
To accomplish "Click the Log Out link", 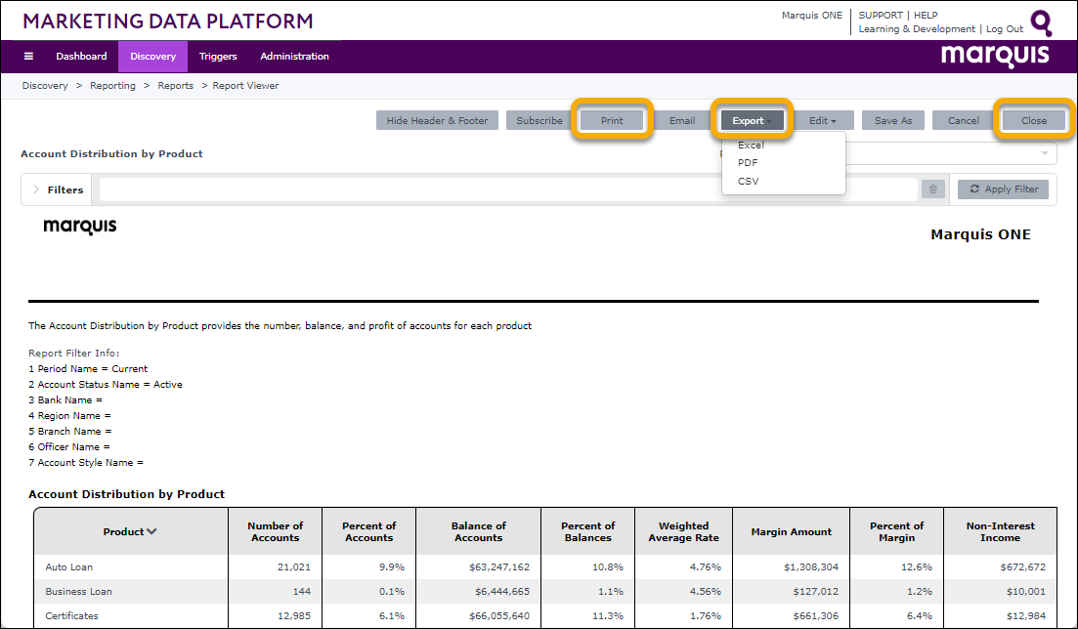I will coord(1005,29).
